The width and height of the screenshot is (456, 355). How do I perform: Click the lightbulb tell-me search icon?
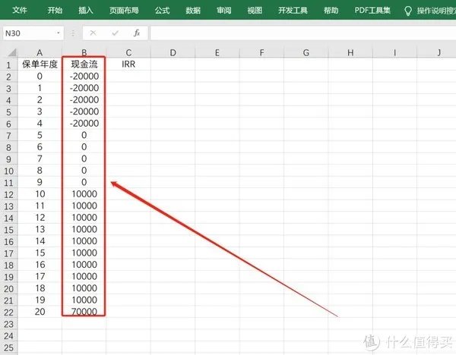point(408,11)
